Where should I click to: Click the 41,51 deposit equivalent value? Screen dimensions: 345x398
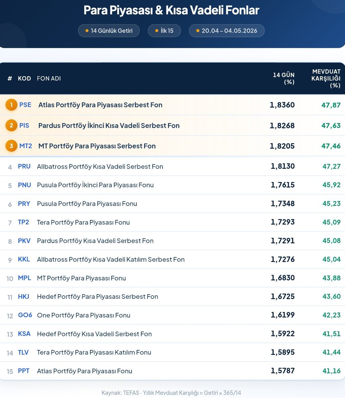[332, 334]
